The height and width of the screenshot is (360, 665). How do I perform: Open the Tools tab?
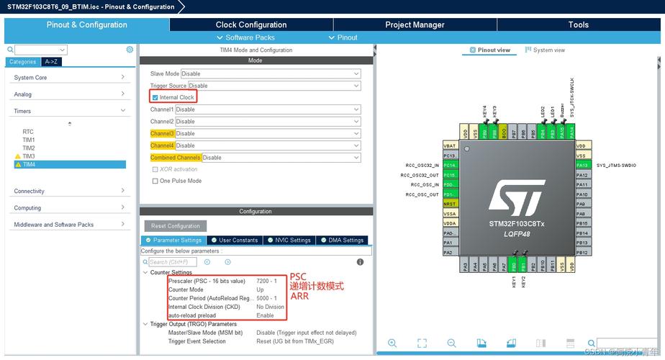pos(579,24)
